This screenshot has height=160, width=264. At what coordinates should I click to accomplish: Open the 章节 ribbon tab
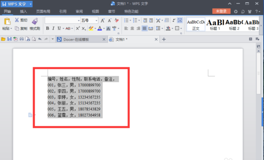(x=111, y=11)
